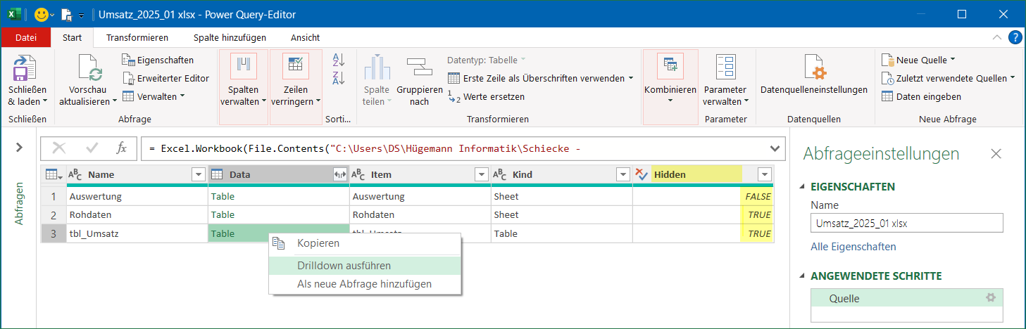Choose Drilldown ausführen from context menu
Screen dimensions: 1026x329
click(344, 266)
